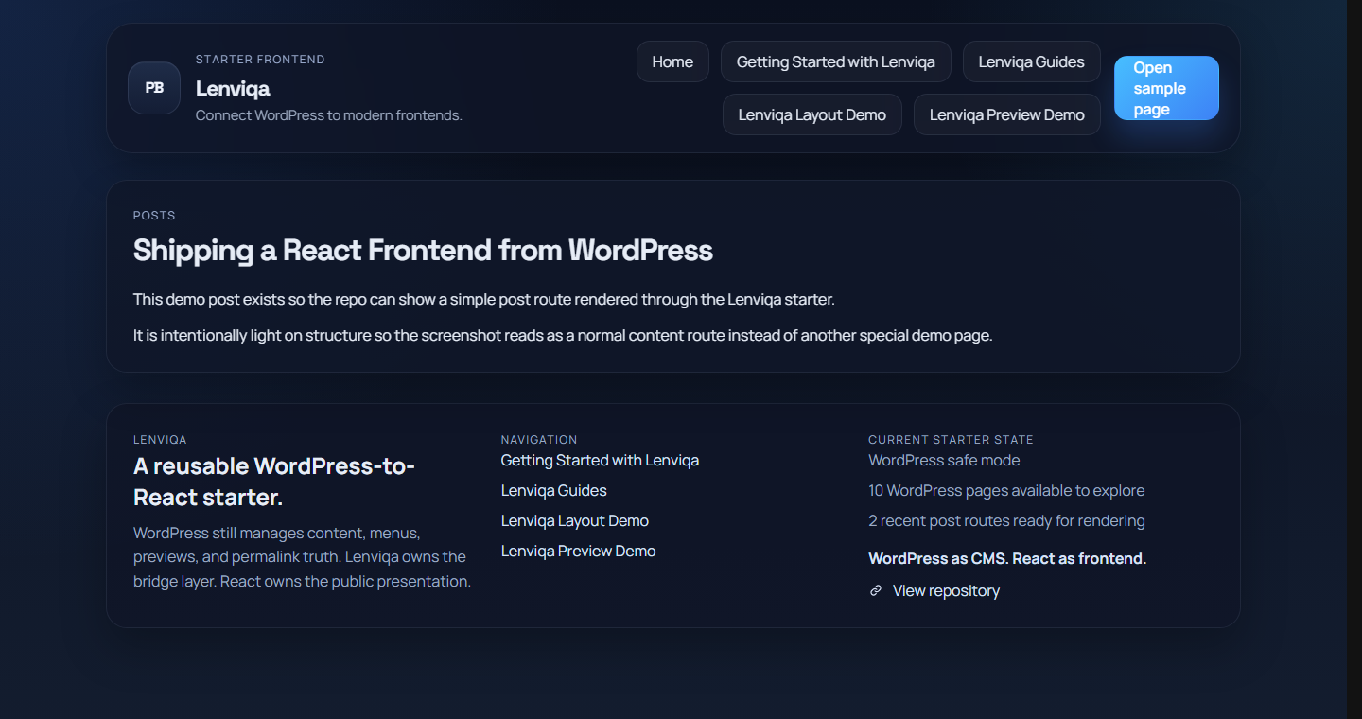Click the "POSTS" label above the post title
Screen dimensions: 1362x719
154,216
